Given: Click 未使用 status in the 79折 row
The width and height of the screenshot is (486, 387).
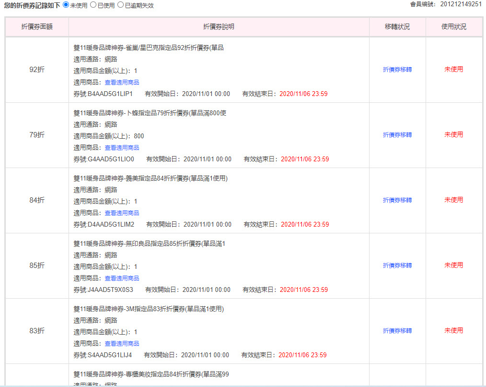Looking at the screenshot, I should (454, 134).
